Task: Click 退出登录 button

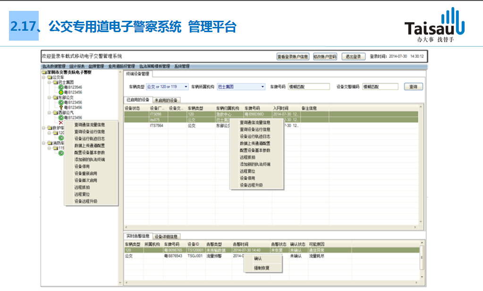Action: [x=353, y=56]
